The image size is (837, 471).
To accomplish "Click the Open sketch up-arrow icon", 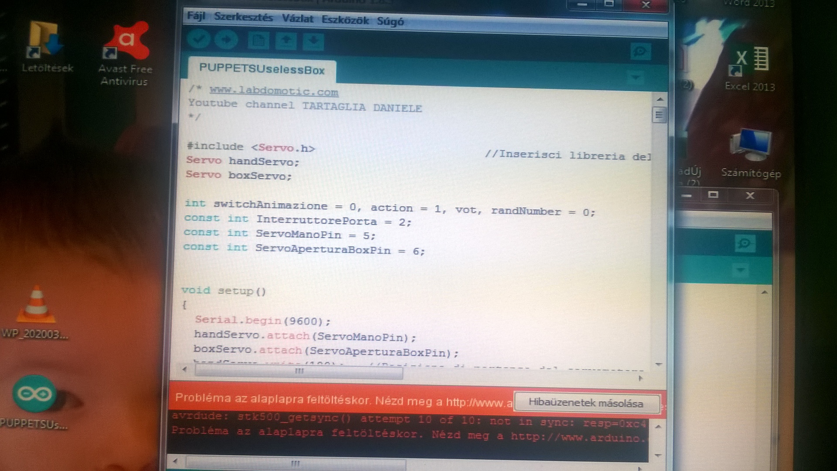I will coord(286,42).
